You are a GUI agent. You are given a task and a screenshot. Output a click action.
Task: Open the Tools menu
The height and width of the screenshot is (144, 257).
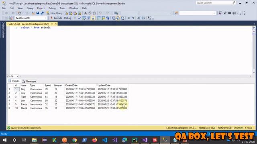[x=62, y=8]
